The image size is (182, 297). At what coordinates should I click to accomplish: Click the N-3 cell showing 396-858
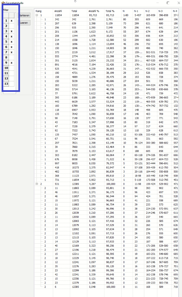tap(163, 15)
